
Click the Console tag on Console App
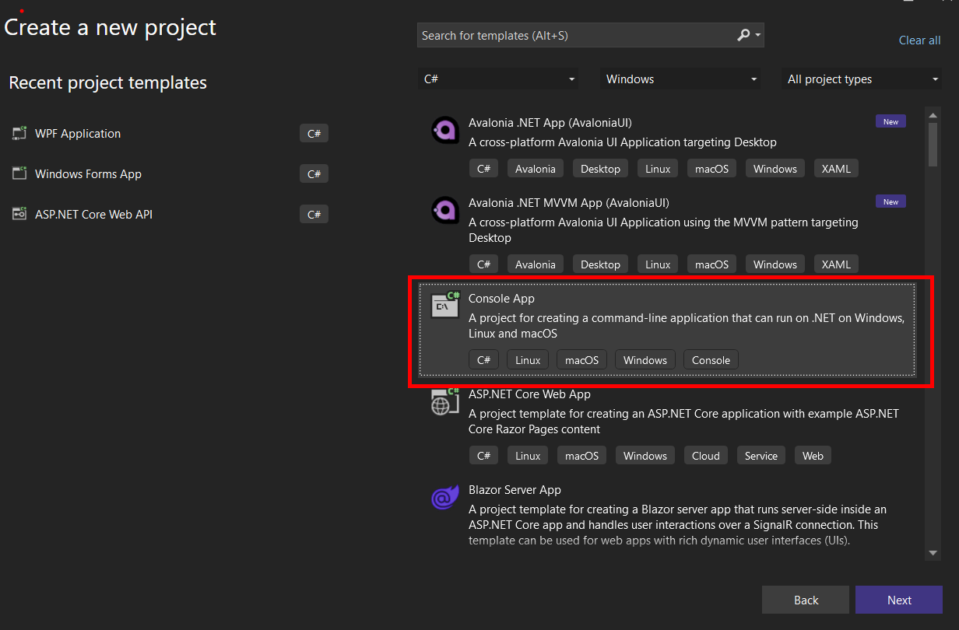(711, 359)
